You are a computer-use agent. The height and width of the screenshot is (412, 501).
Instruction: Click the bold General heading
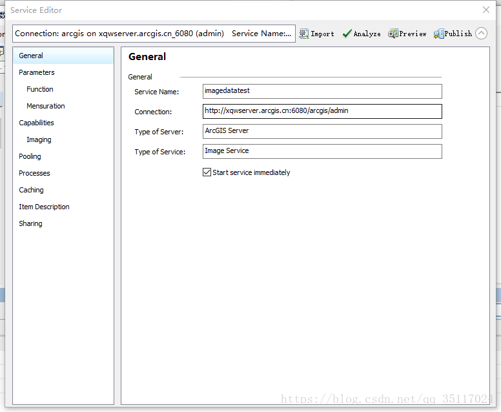pos(147,57)
